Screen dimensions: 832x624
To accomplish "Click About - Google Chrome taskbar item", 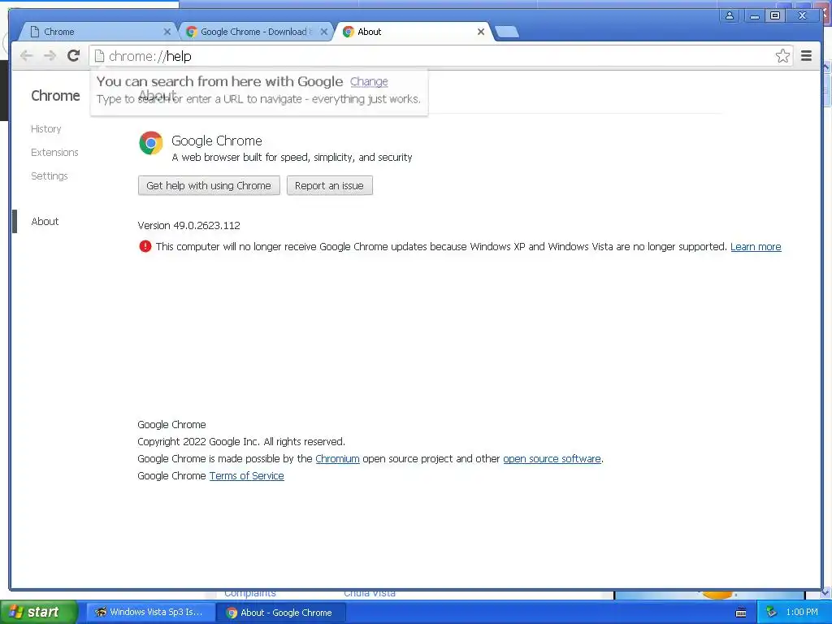I will coord(281,613).
